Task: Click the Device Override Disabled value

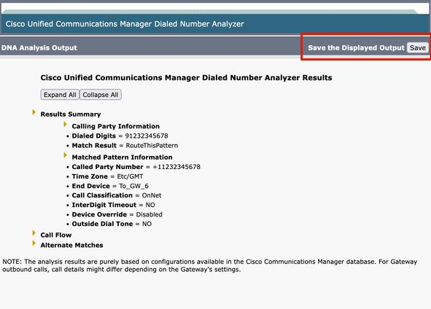Action: click(149, 215)
